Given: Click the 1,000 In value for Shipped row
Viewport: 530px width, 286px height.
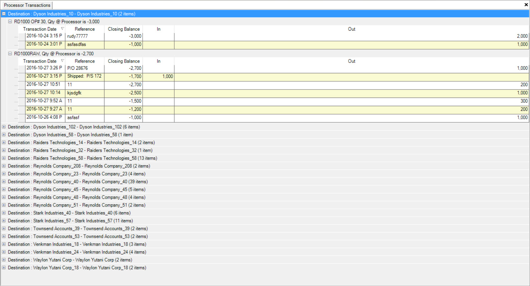Looking at the screenshot, I should (159, 76).
